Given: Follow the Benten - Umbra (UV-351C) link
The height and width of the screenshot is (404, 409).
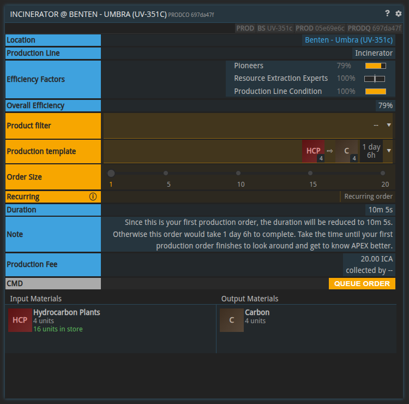Looking at the screenshot, I should (348, 40).
